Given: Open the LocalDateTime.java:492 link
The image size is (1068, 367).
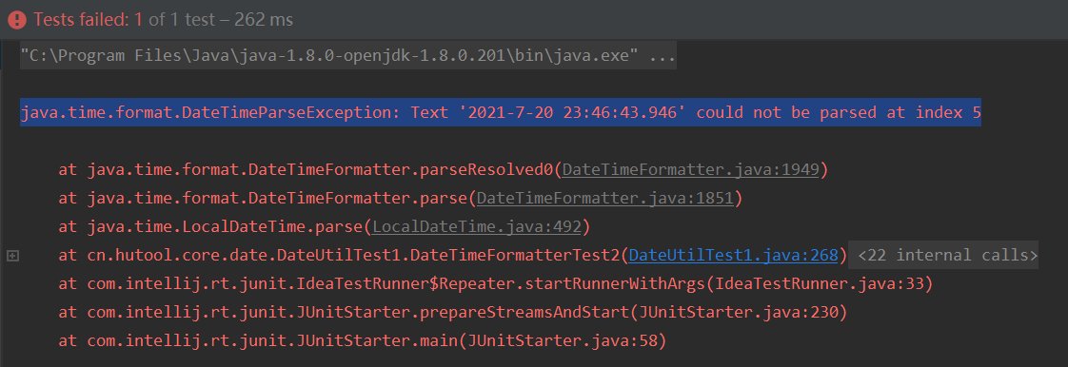Looking at the screenshot, I should 477,226.
